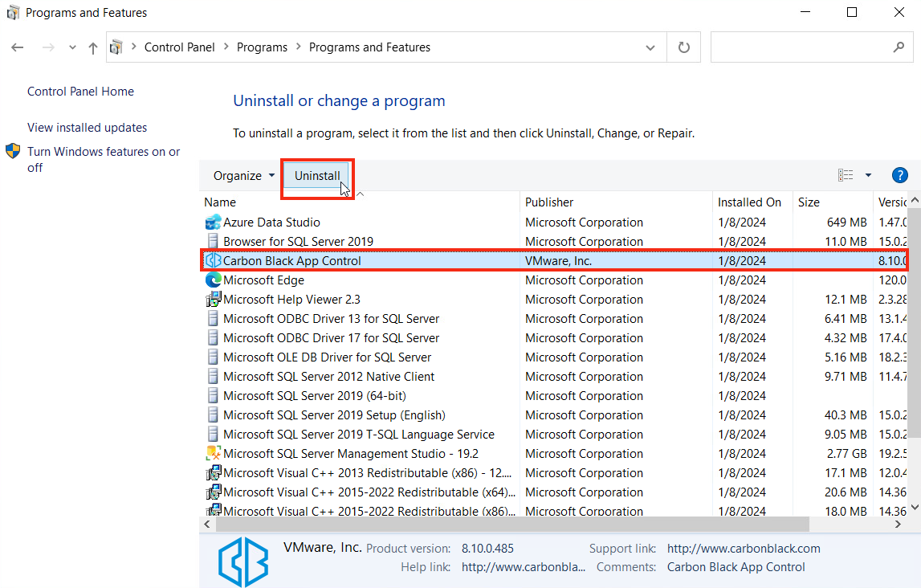Screen dimensions: 921x588
Task: Click the horizontal scrollbar left arrow
Action: tap(206, 524)
